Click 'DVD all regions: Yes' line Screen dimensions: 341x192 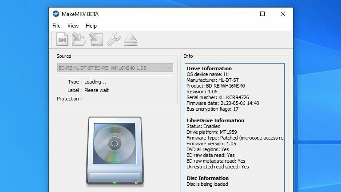tap(208, 149)
